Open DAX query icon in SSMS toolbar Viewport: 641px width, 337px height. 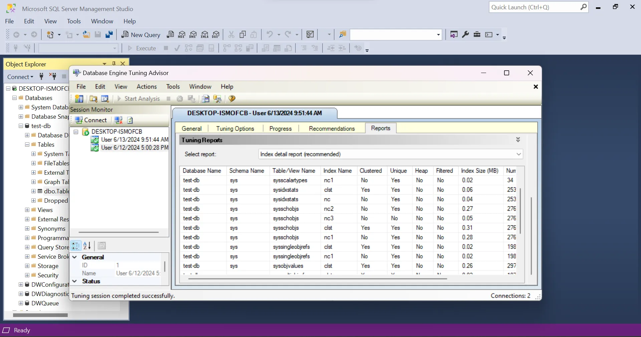tap(216, 35)
